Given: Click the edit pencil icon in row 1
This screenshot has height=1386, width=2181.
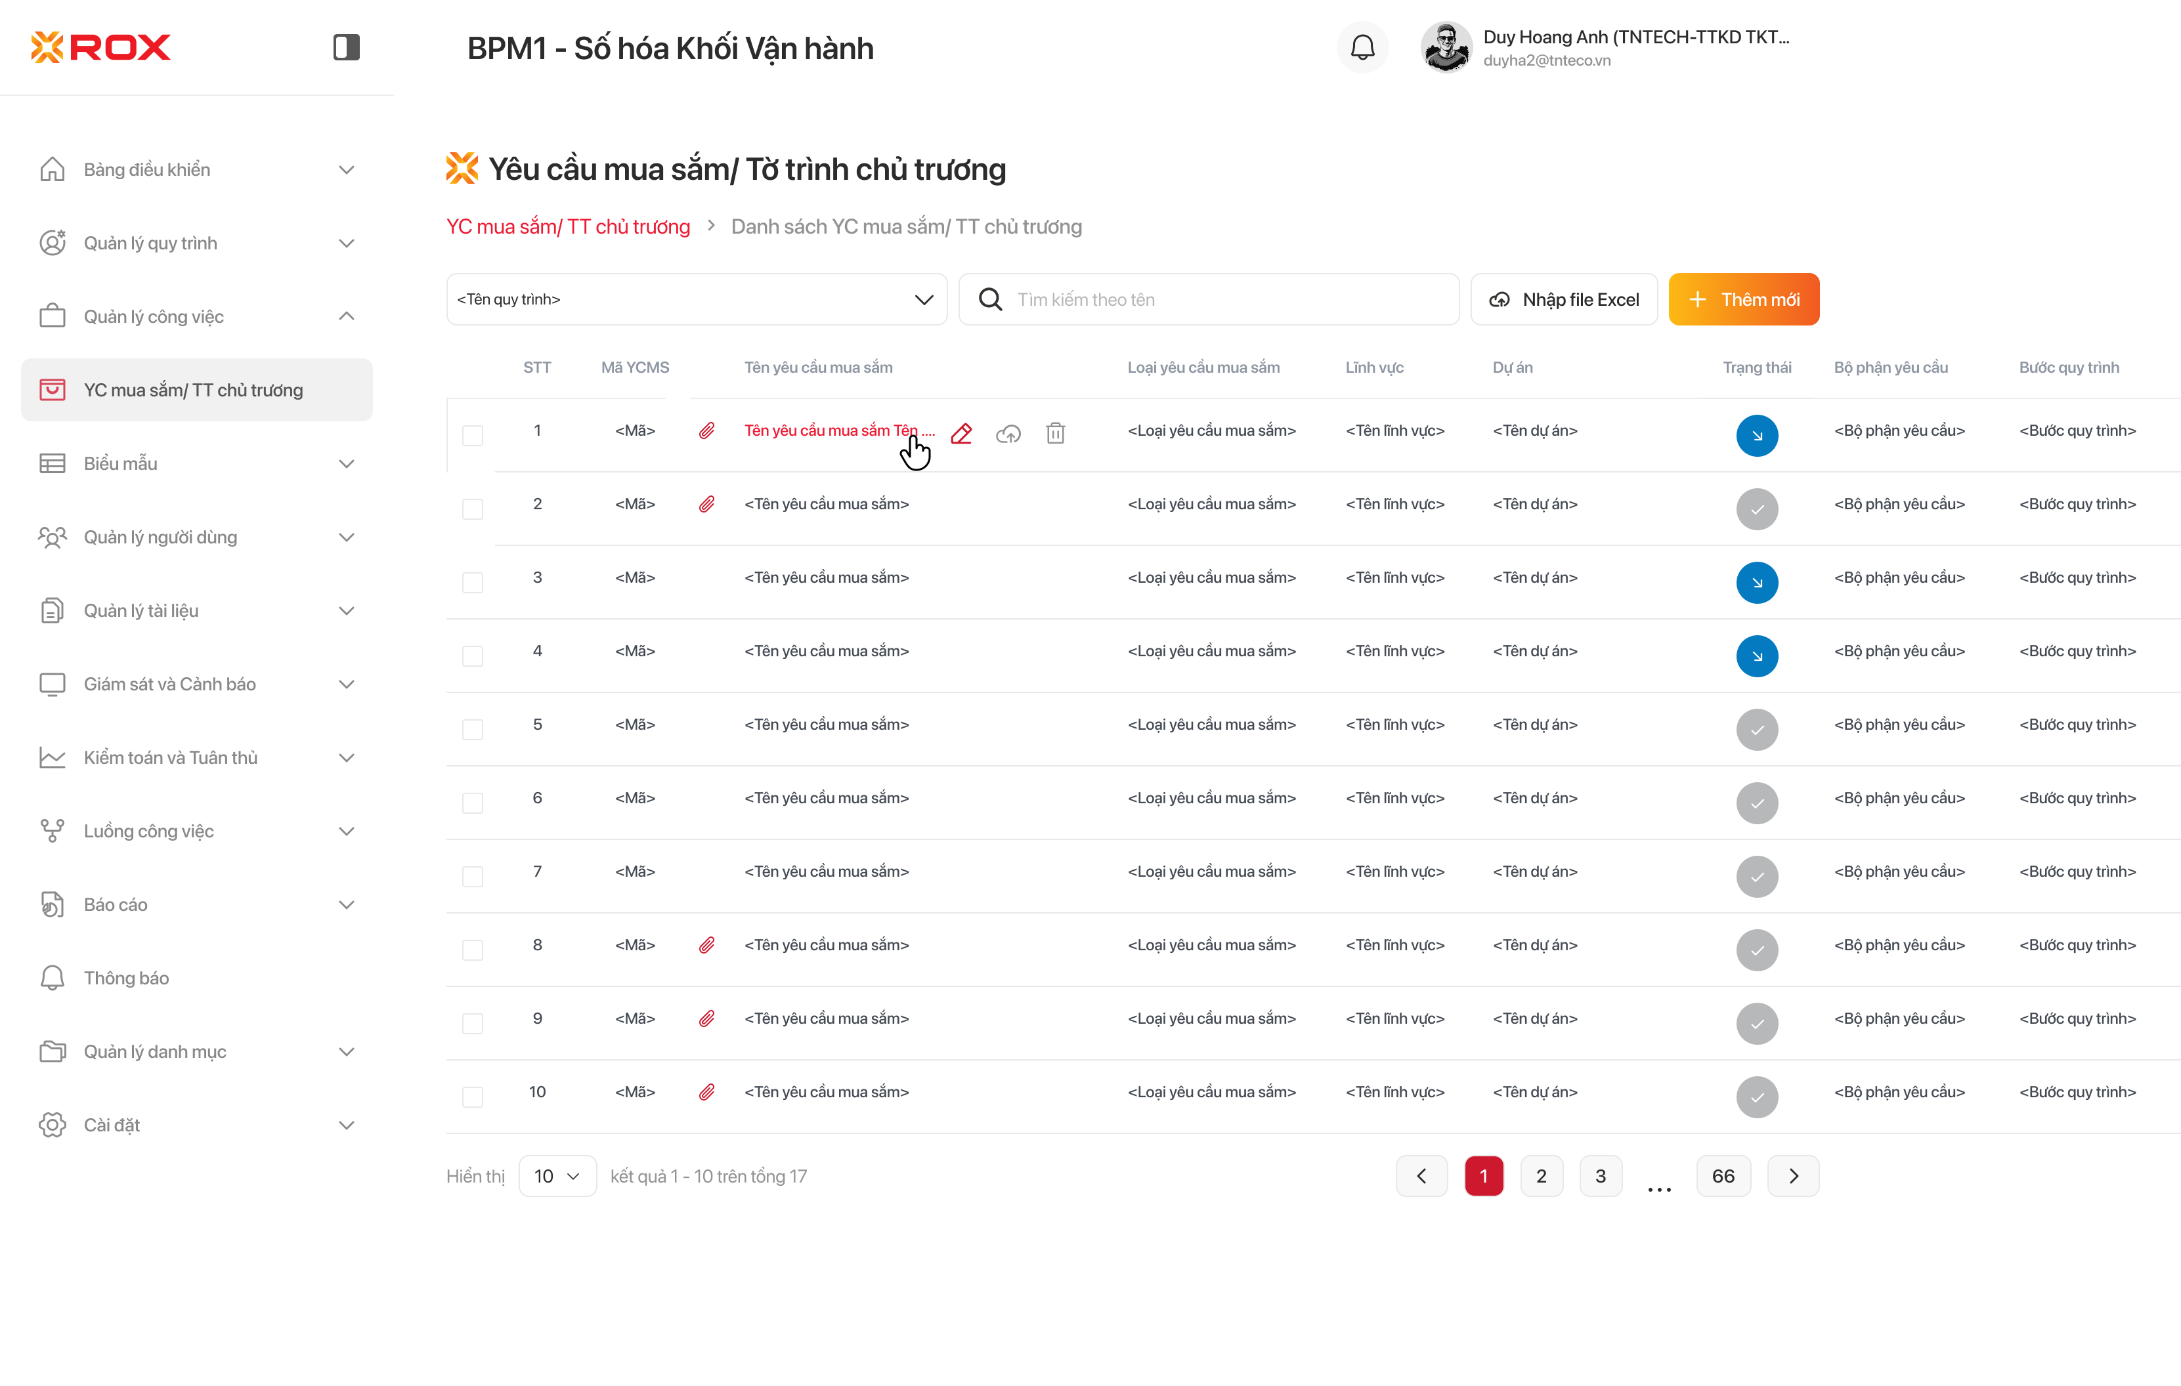Looking at the screenshot, I should (x=961, y=434).
